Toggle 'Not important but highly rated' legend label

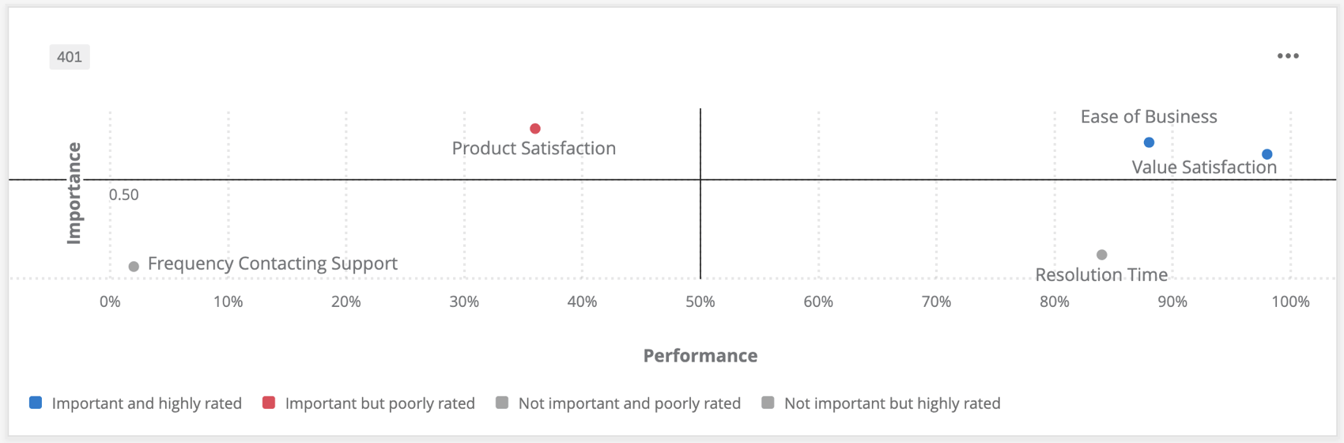(x=892, y=403)
